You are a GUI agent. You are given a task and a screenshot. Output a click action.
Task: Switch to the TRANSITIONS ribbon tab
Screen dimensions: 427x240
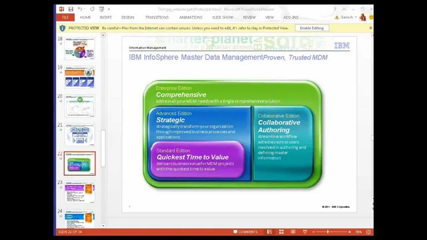(157, 17)
